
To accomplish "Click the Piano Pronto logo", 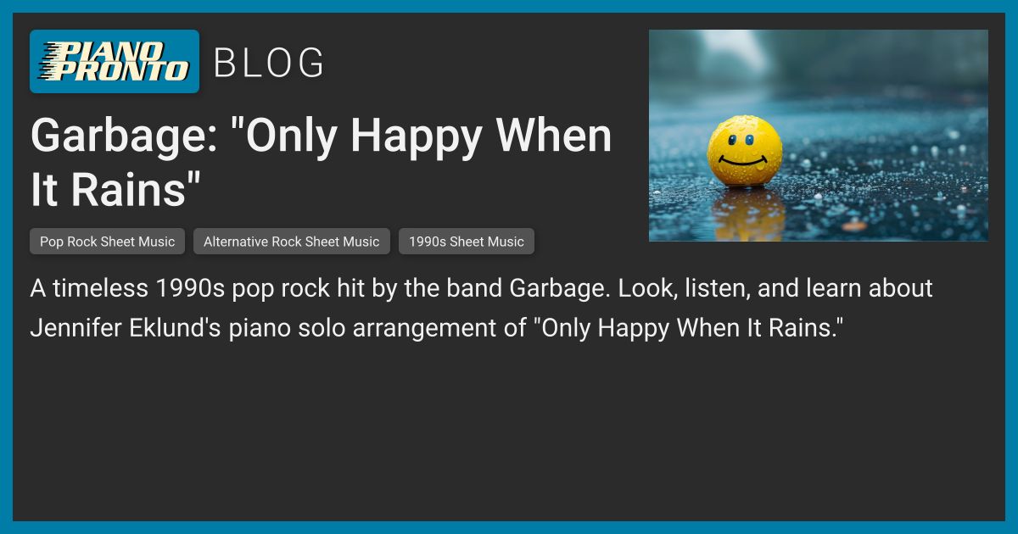I will tap(115, 61).
